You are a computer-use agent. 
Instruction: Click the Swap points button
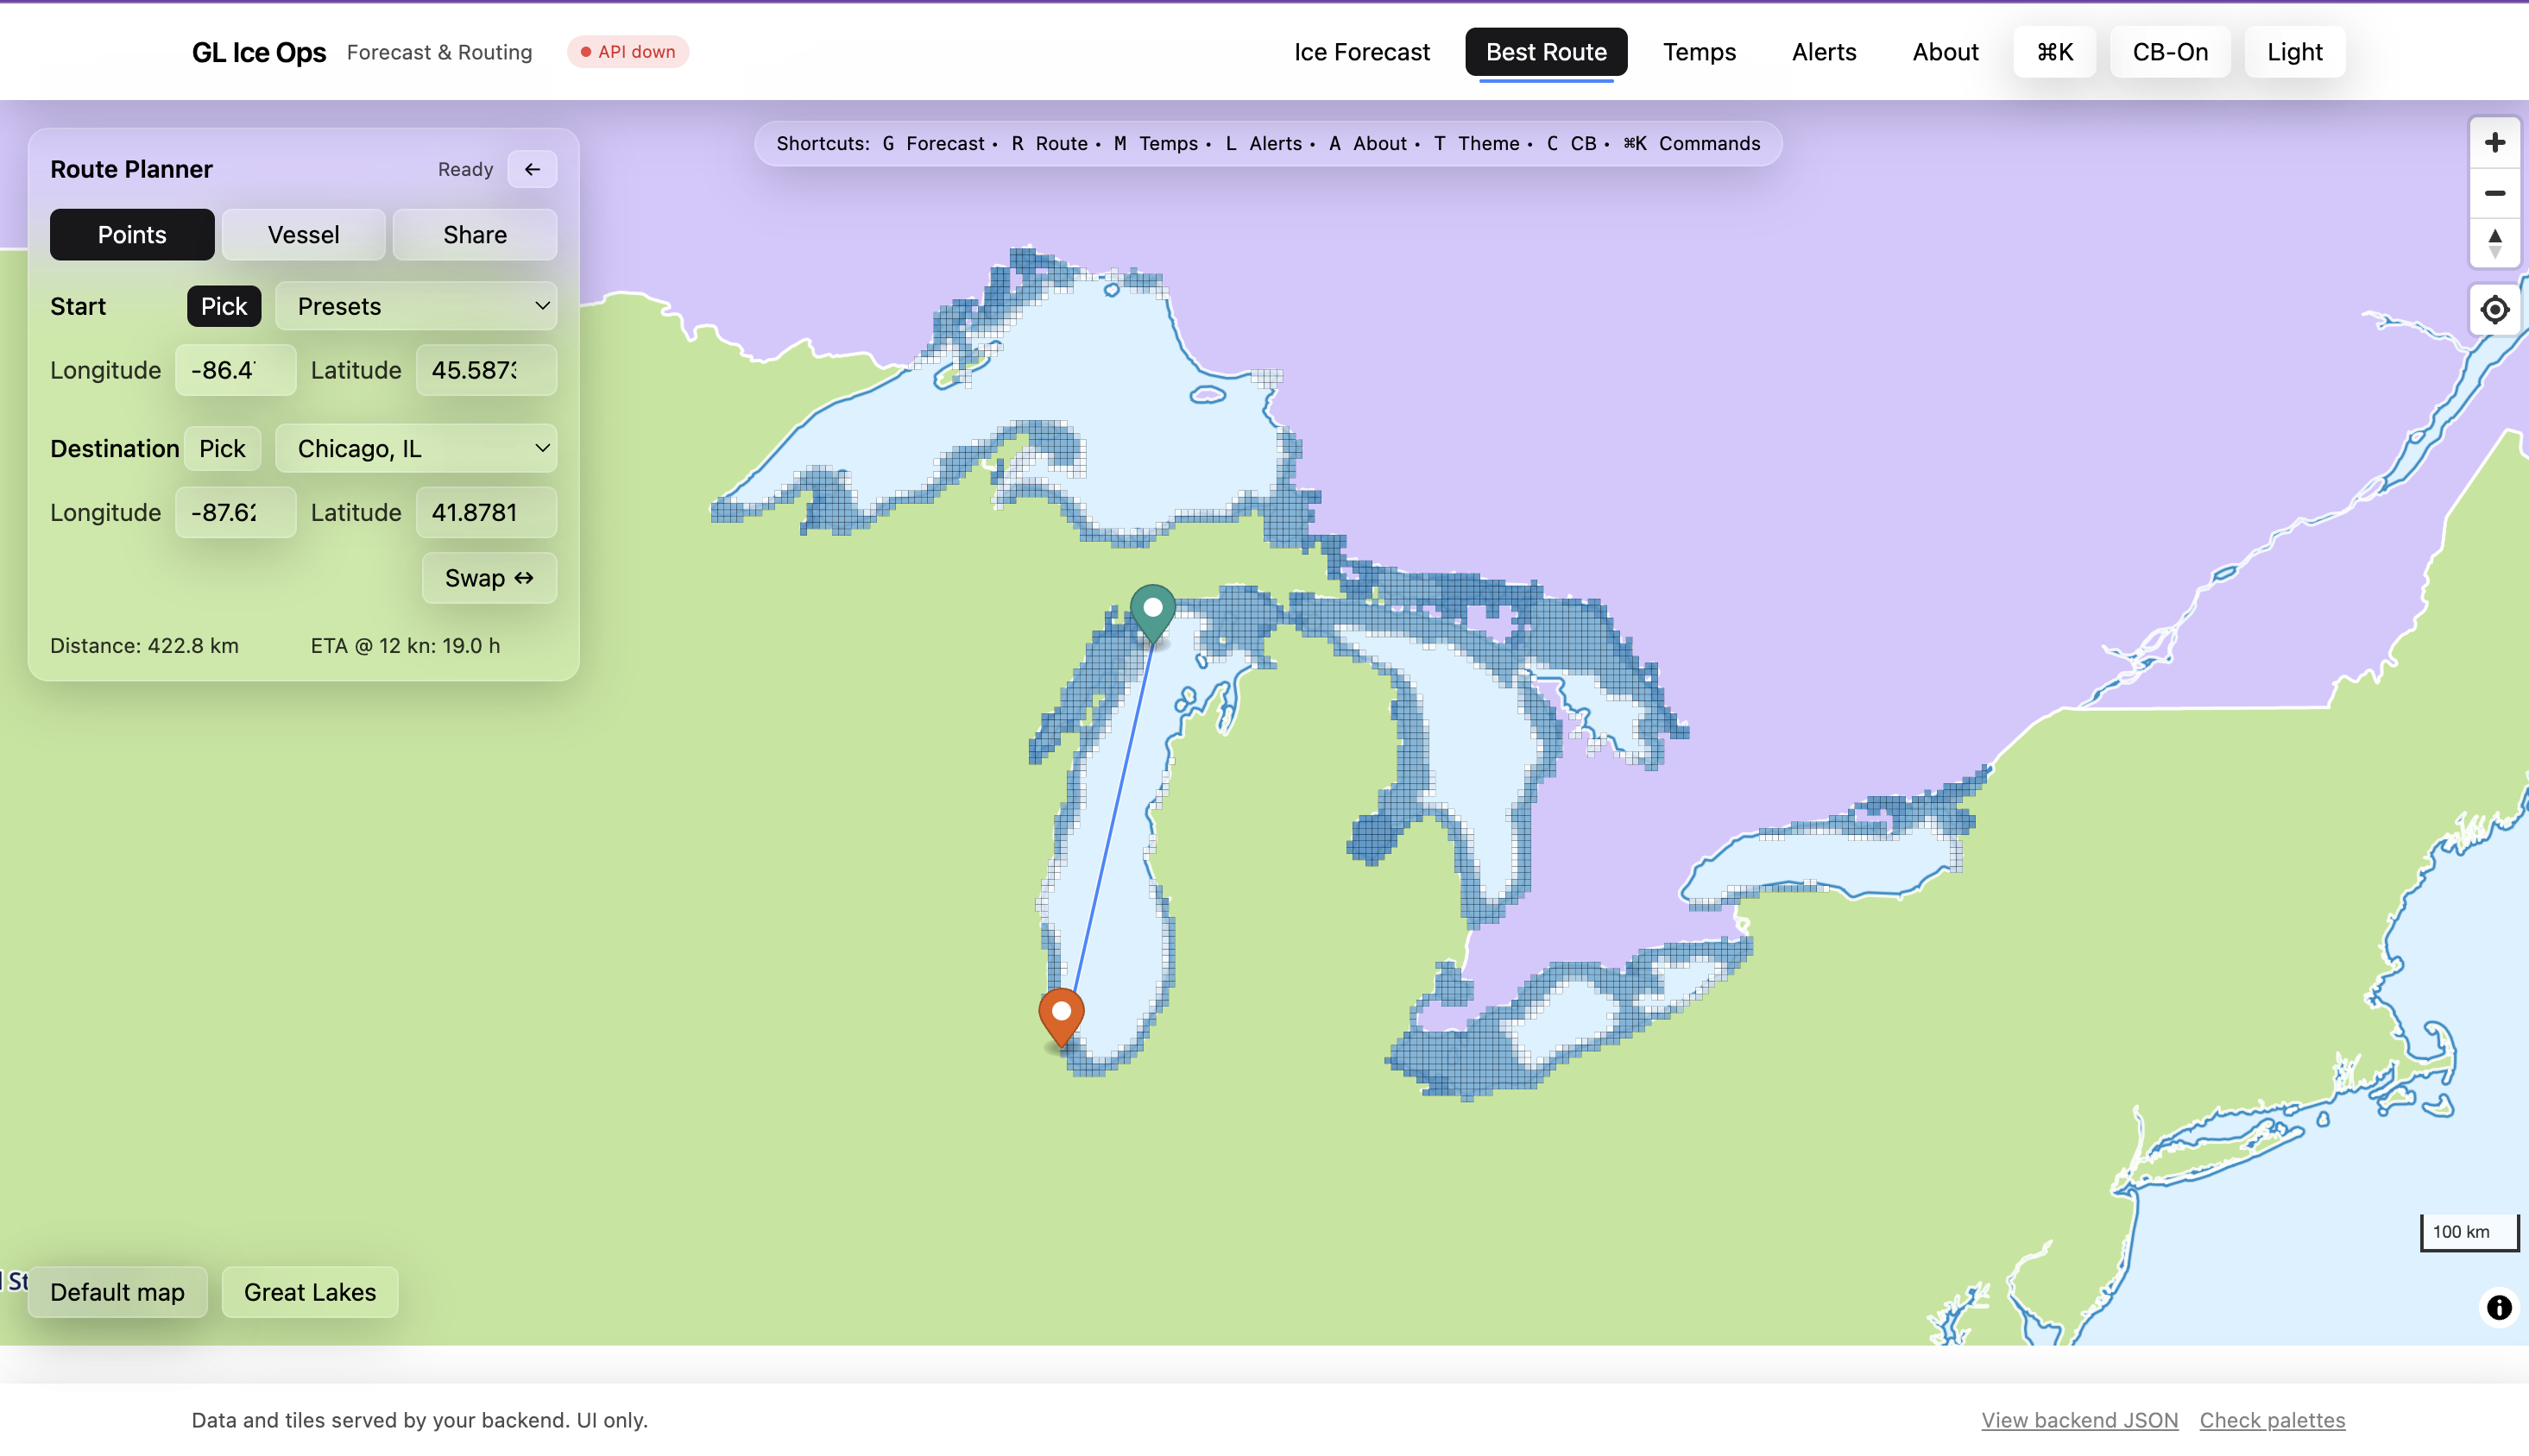pos(489,578)
